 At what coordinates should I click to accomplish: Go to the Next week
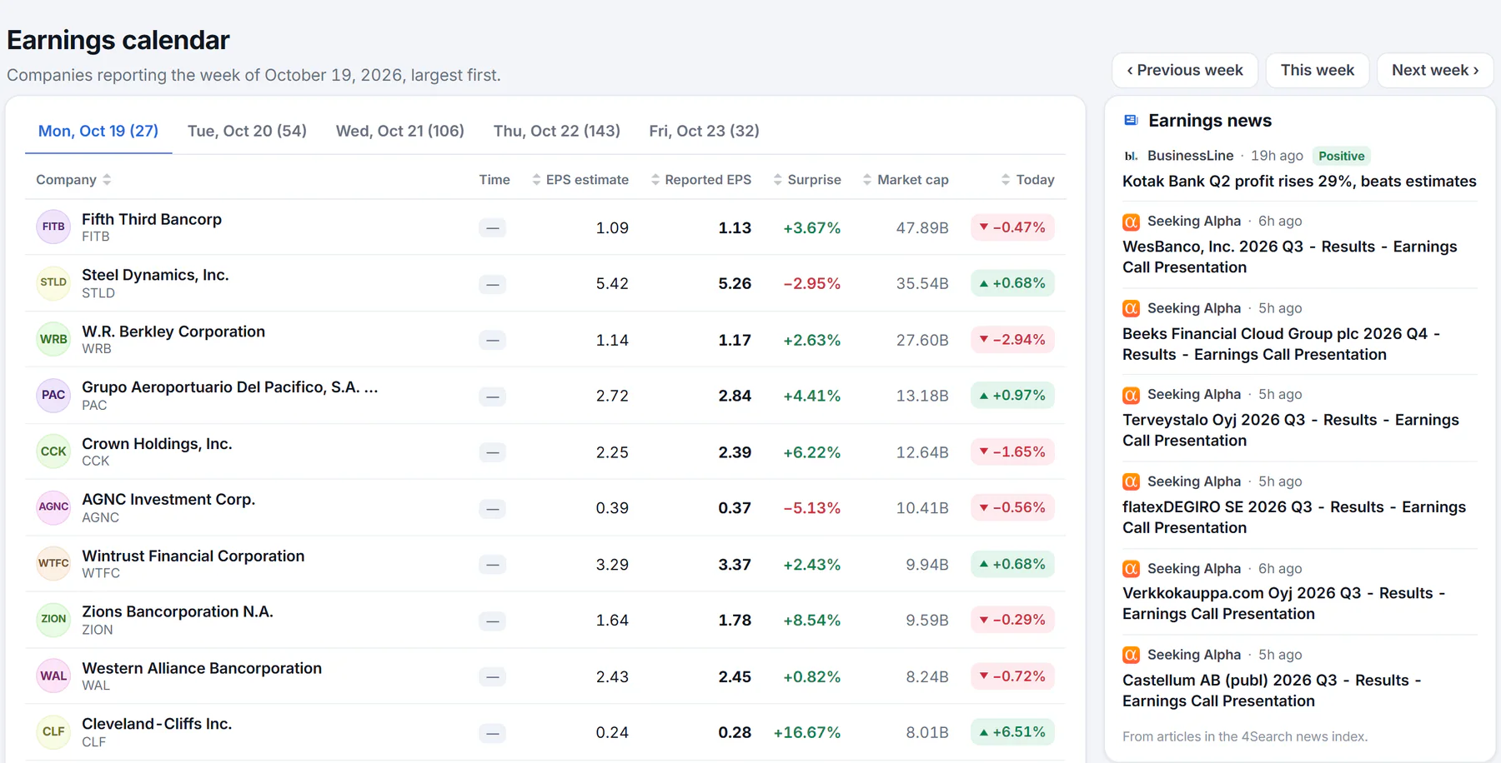click(x=1435, y=70)
